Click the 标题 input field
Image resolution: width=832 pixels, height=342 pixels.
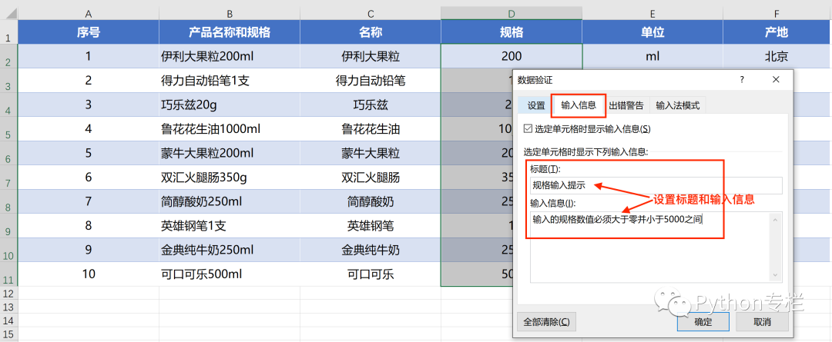[x=656, y=186]
